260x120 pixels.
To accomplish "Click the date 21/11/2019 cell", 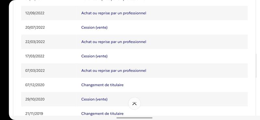I will 34,113.
